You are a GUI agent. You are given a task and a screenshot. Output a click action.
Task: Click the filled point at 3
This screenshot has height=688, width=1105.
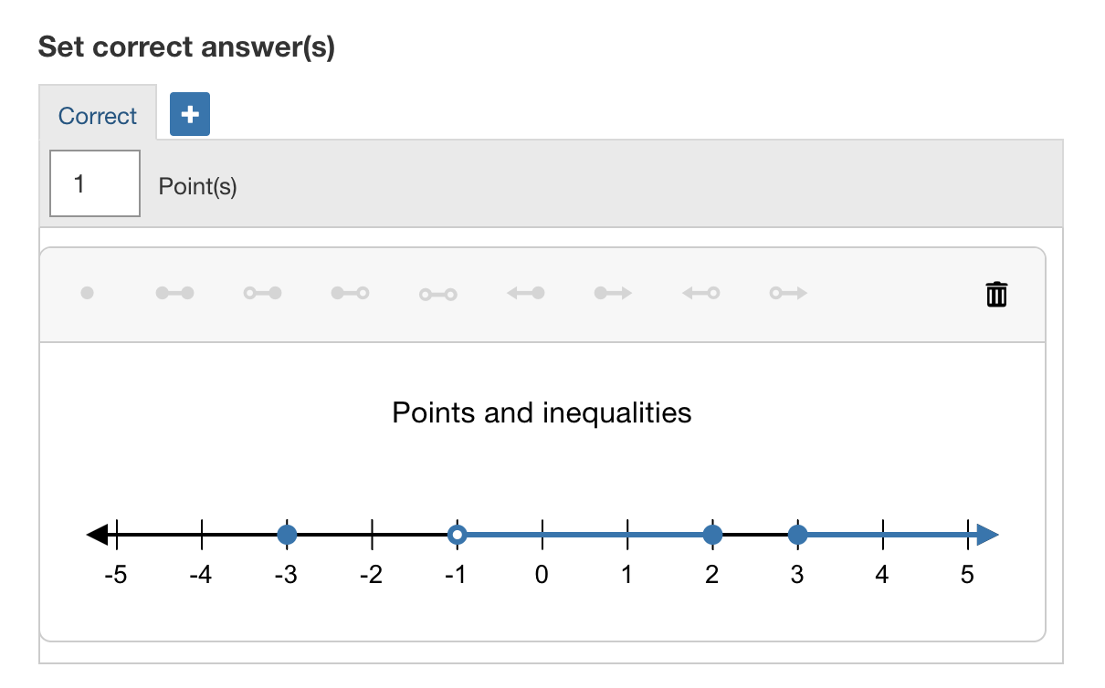pos(797,535)
